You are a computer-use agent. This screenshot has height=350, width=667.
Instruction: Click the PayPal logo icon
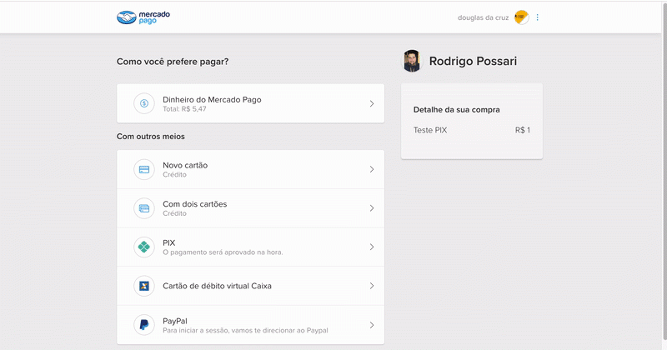(x=144, y=325)
